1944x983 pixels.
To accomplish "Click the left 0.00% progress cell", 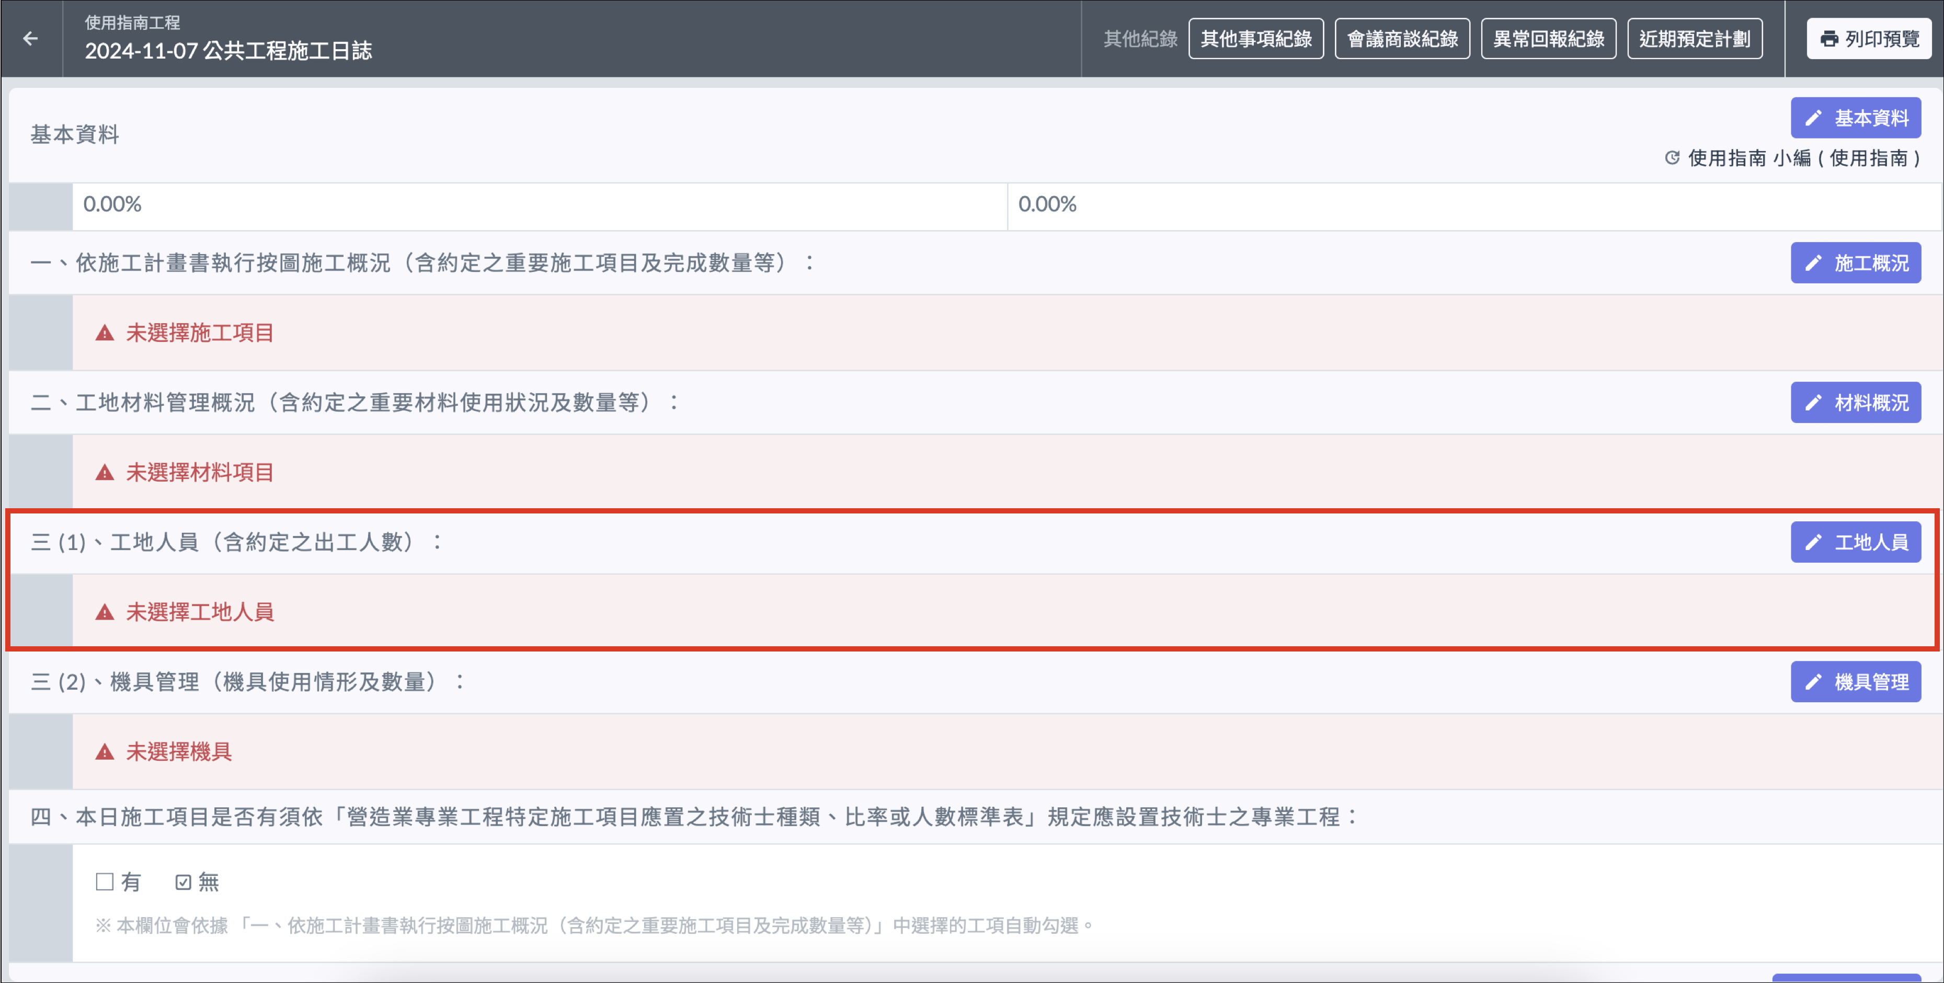I will [539, 204].
